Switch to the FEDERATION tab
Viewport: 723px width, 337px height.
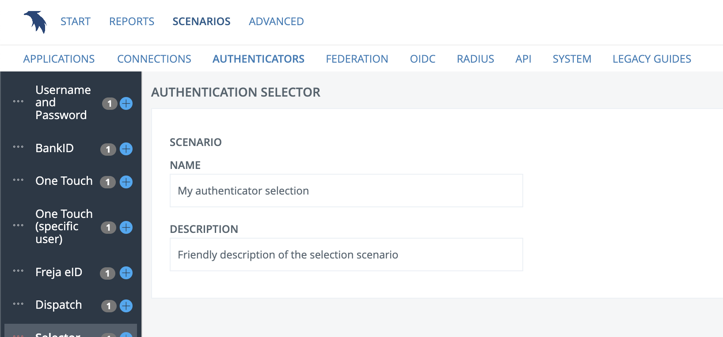[357, 59]
